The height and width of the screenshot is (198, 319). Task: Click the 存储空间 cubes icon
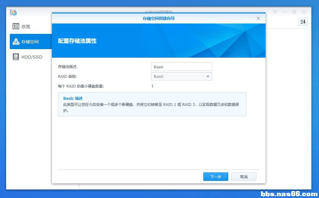(x=16, y=42)
